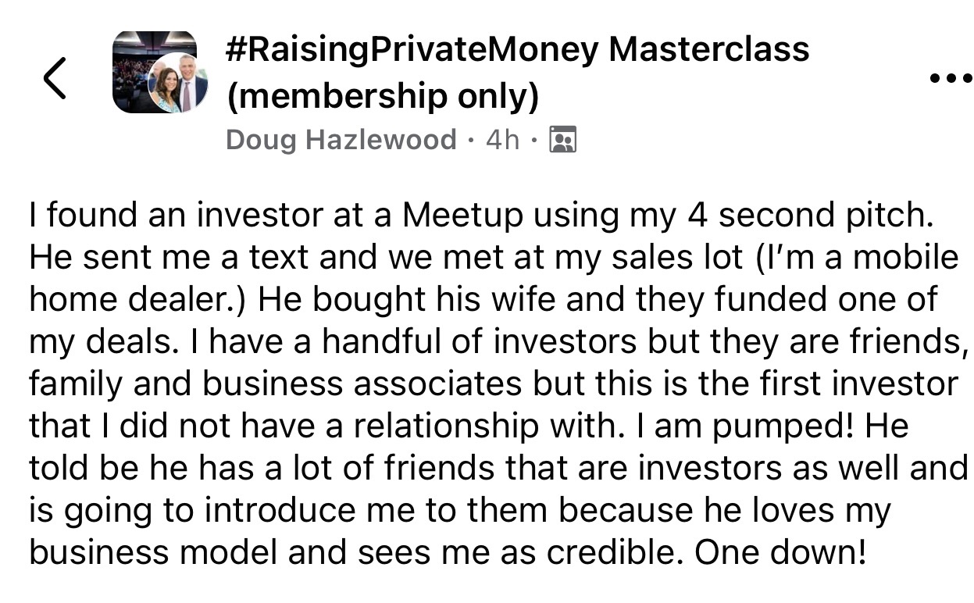Click the '4h' post timestamp
974x603 pixels.
[501, 140]
